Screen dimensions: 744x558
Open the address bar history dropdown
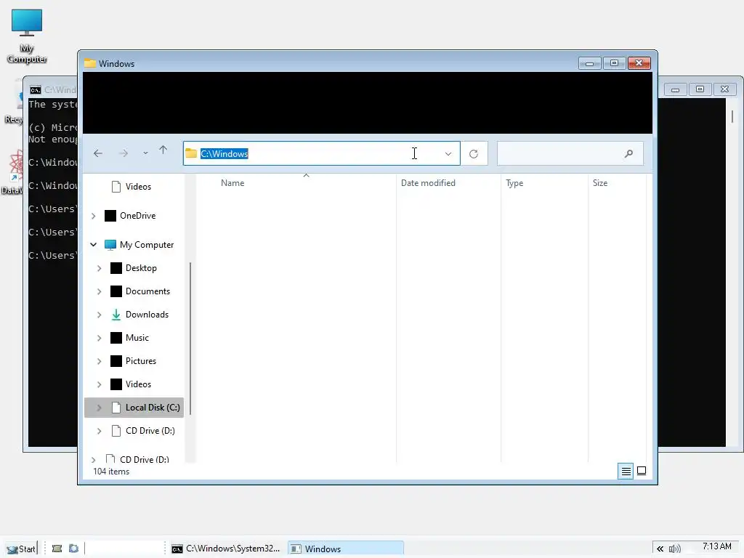click(448, 154)
